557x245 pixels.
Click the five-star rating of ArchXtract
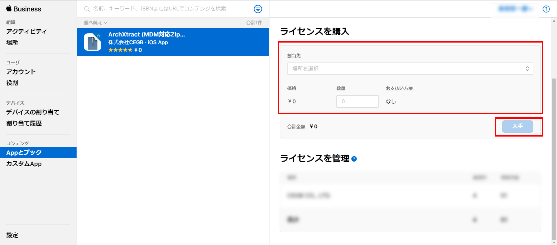tap(120, 50)
